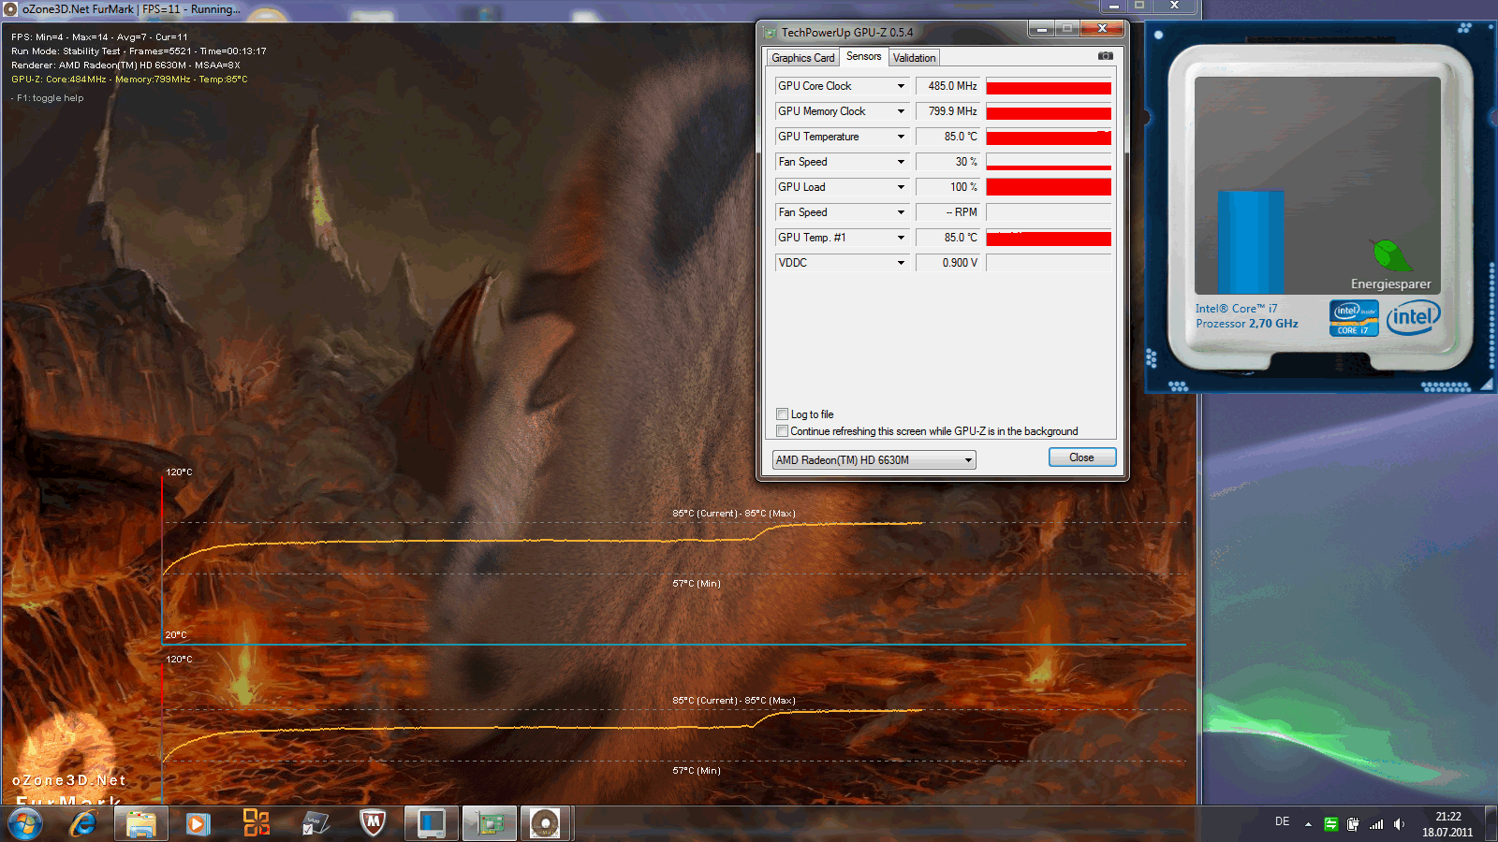The height and width of the screenshot is (842, 1498).
Task: Click the 30 % Fan Speed value
Action: (948, 162)
